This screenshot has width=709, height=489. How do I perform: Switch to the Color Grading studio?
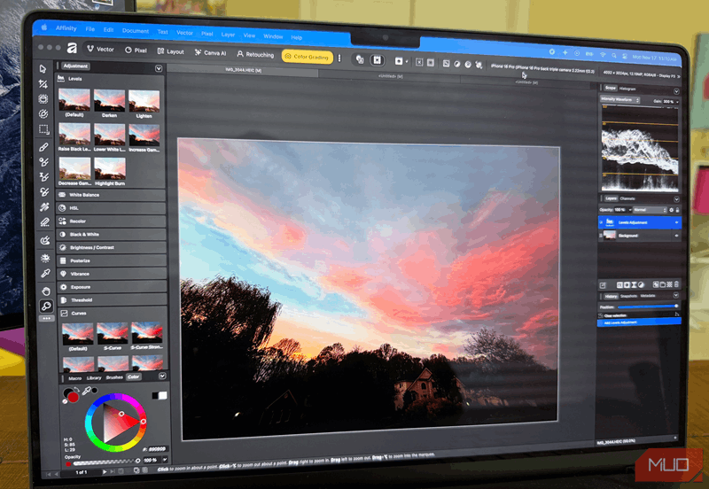click(306, 57)
